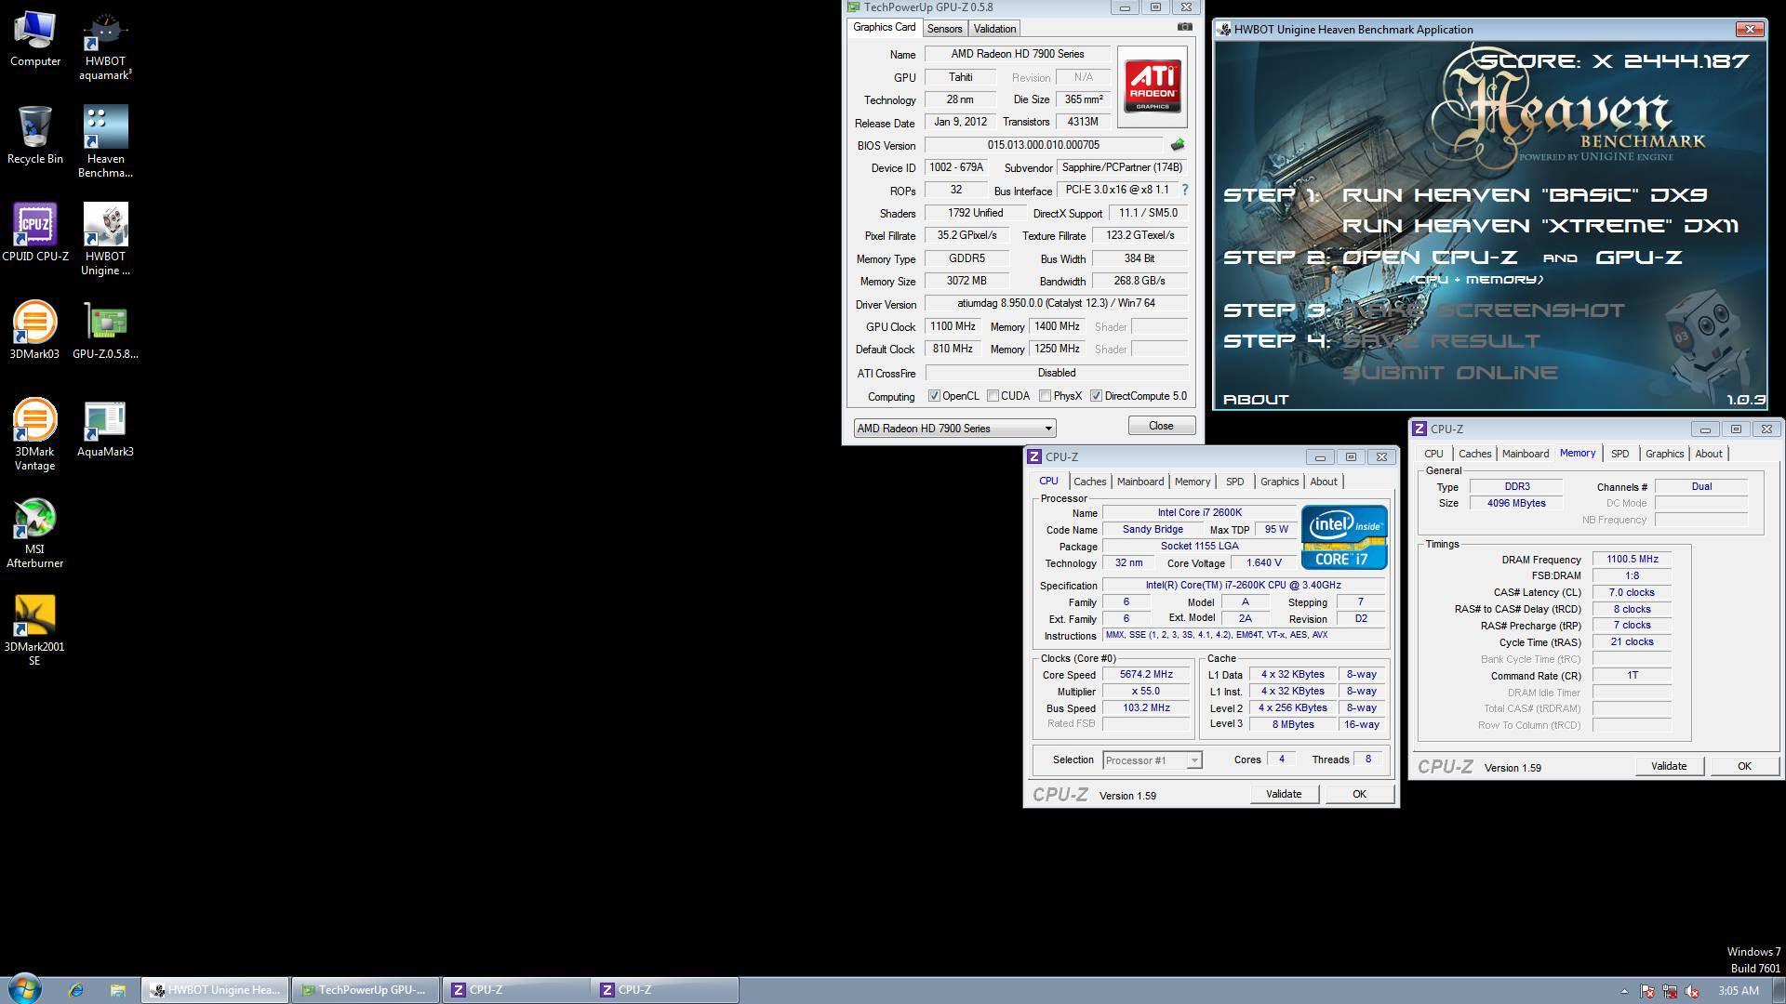Click Run Heaven "Basic" DX9
The image size is (1786, 1004).
[x=1525, y=195]
